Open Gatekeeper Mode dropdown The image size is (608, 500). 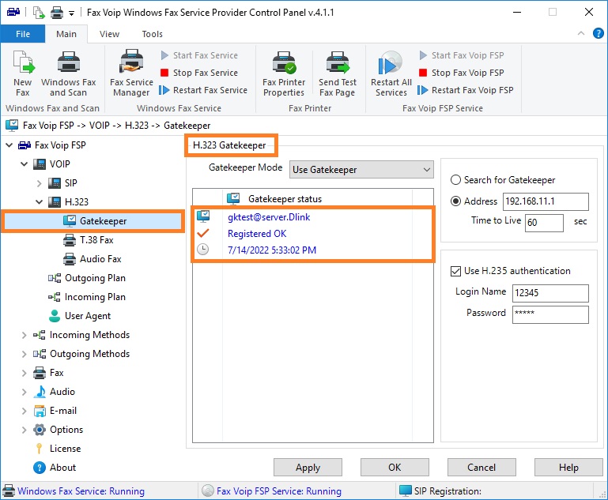click(361, 170)
